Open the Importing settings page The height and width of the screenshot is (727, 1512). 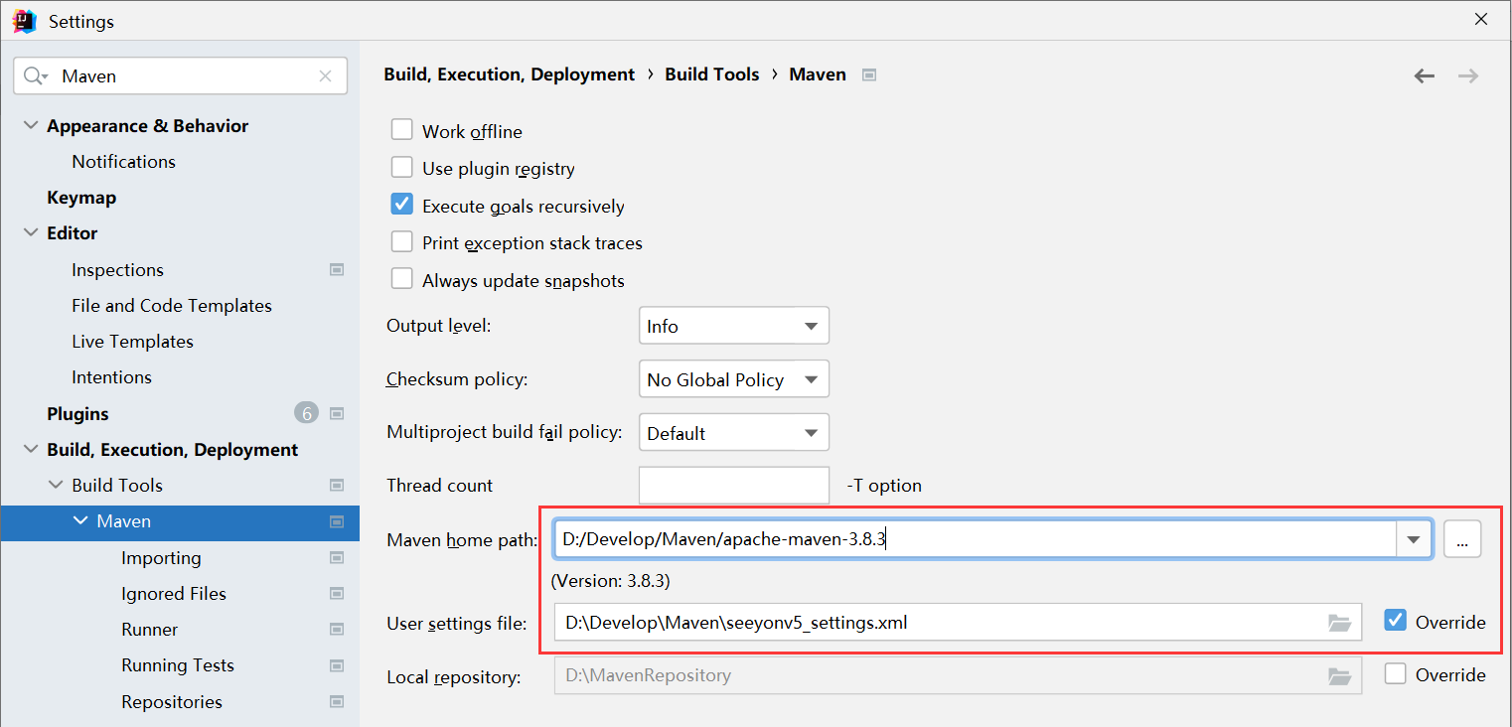click(161, 558)
